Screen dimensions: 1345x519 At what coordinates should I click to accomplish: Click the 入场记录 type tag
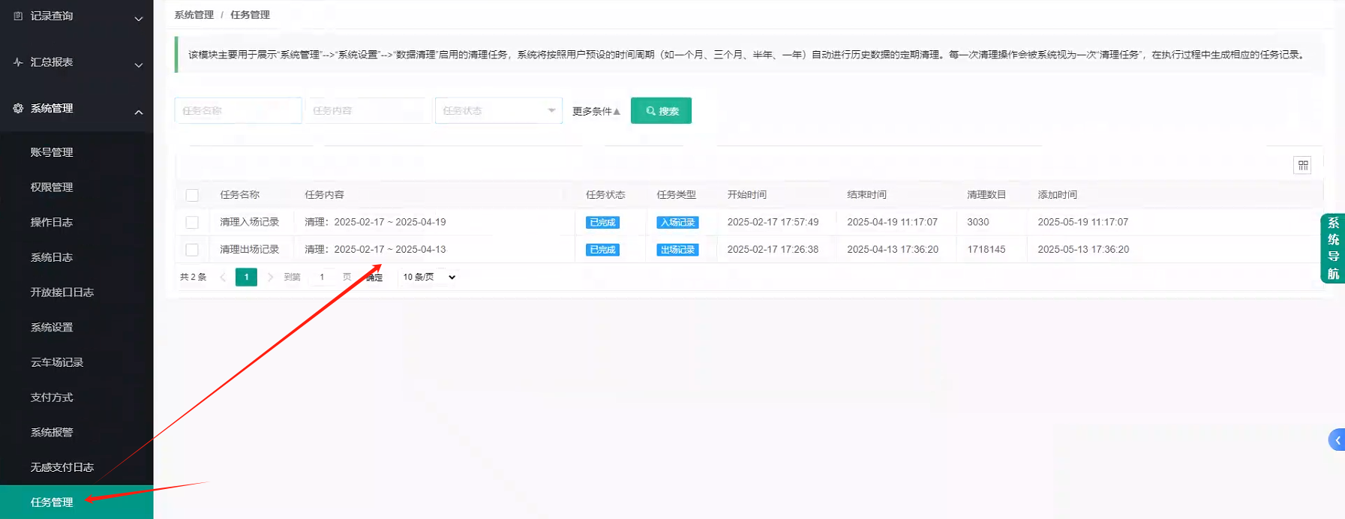[677, 223]
